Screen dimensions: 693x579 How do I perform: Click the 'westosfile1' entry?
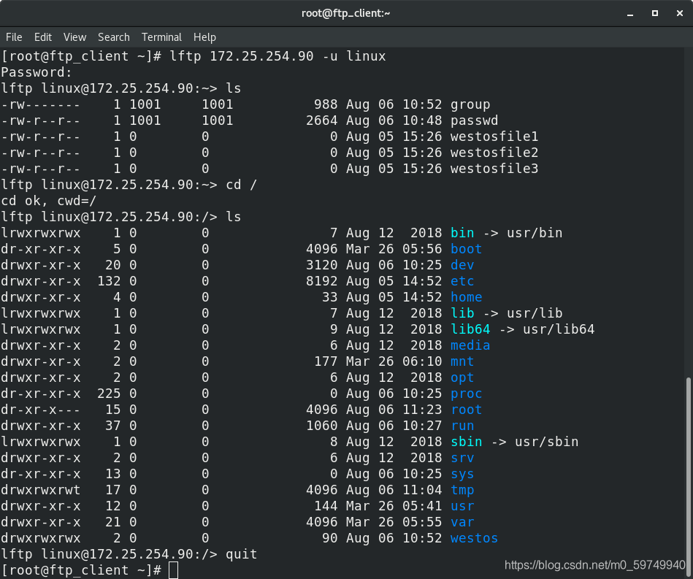[x=494, y=136]
